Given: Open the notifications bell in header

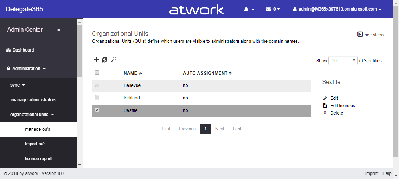Looking at the screenshot, I should 246,9.
